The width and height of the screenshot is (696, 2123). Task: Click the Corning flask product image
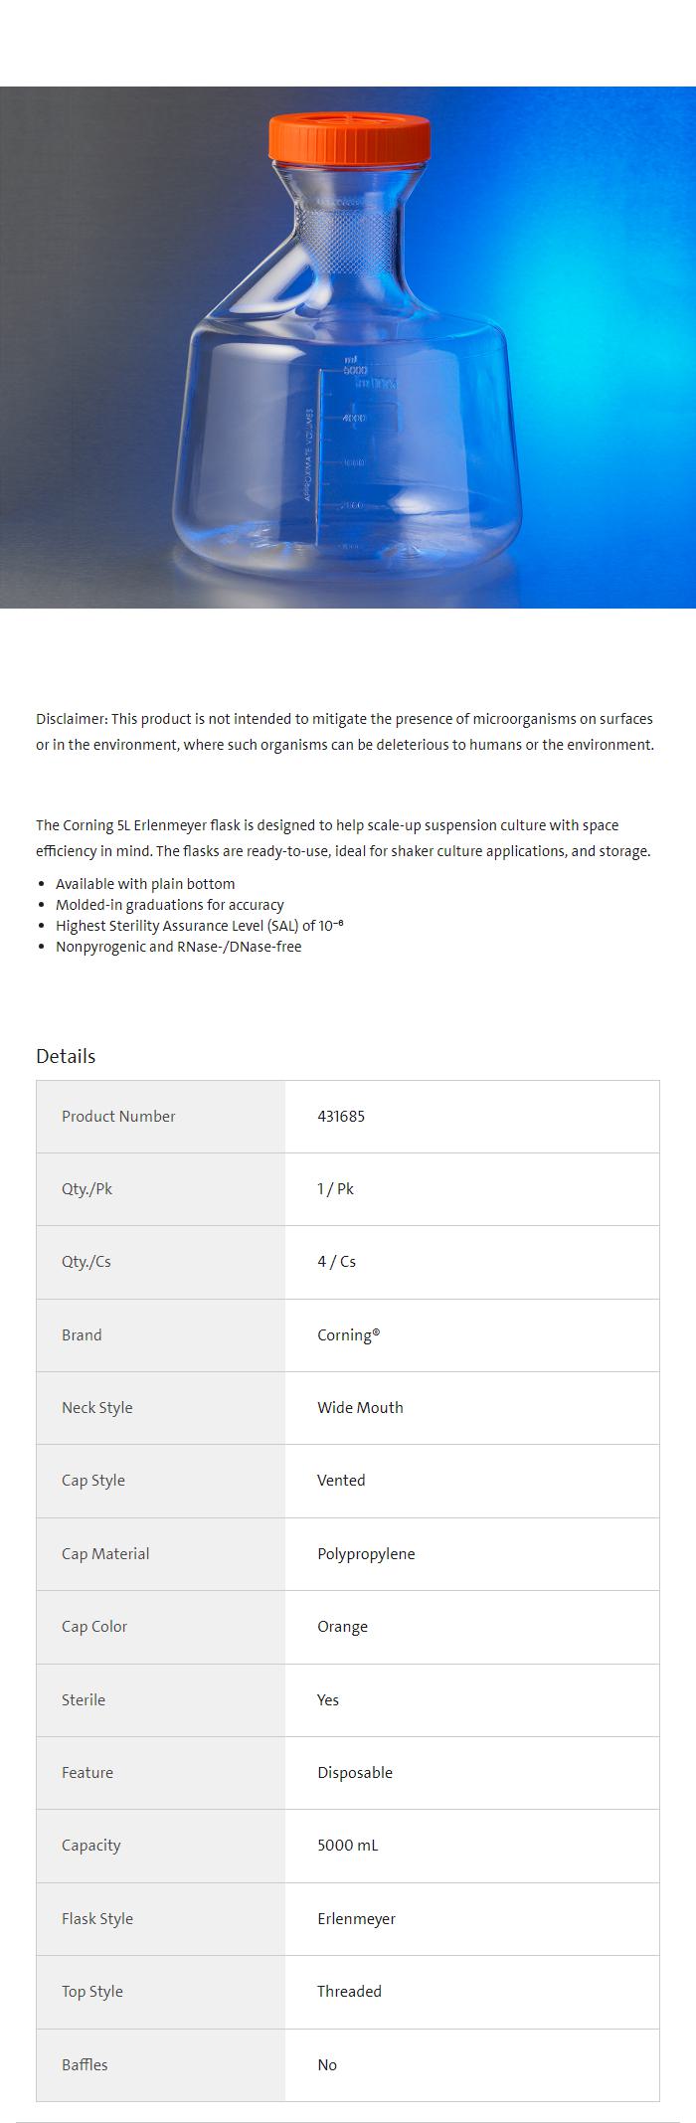tap(348, 347)
